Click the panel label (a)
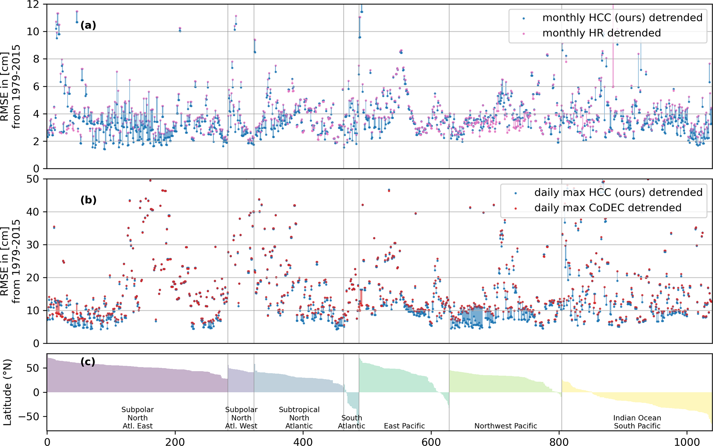The height and width of the screenshot is (446, 713). (88, 25)
